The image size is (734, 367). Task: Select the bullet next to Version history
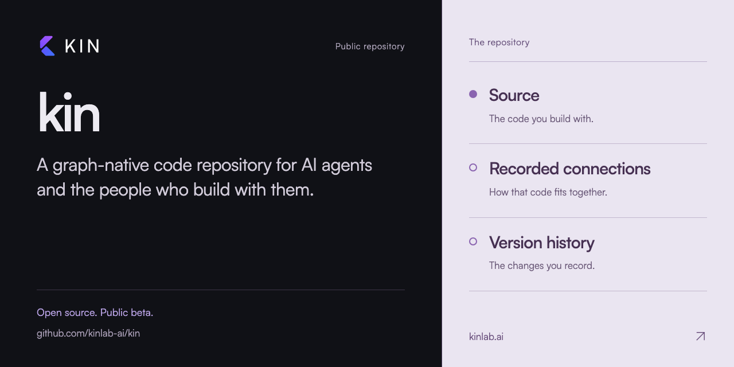pos(473,241)
